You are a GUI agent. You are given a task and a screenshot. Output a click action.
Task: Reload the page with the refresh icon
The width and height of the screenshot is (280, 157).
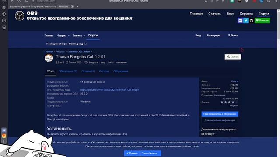coord(26,1)
